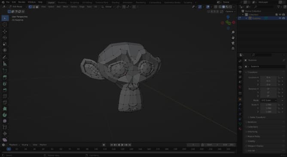Image resolution: width=287 pixels, height=157 pixels.
Task: Select the Measure tool
Action: pyautogui.click(x=5, y=63)
